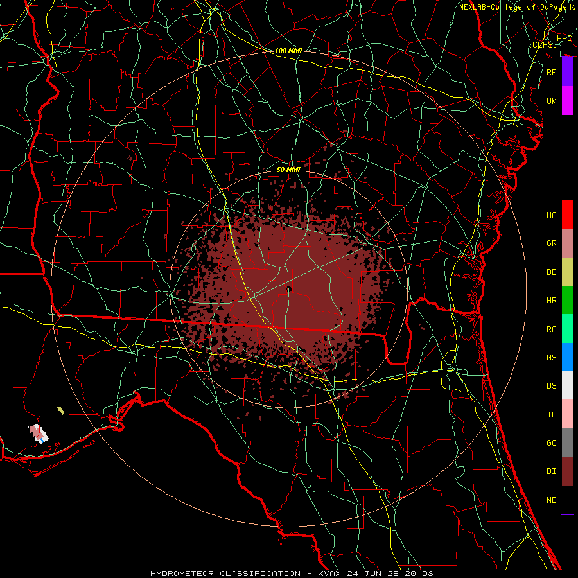Click the small yellow BD echo in southwest
578x578 pixels.
(x=61, y=410)
